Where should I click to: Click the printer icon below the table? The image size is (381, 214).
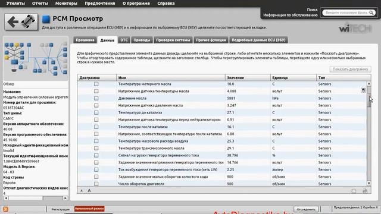[x=365, y=191]
